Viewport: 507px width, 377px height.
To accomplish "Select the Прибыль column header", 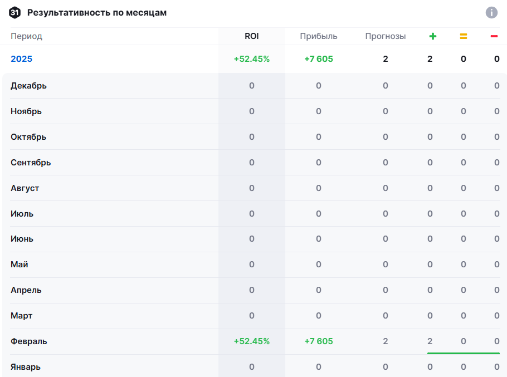I will click(x=319, y=36).
